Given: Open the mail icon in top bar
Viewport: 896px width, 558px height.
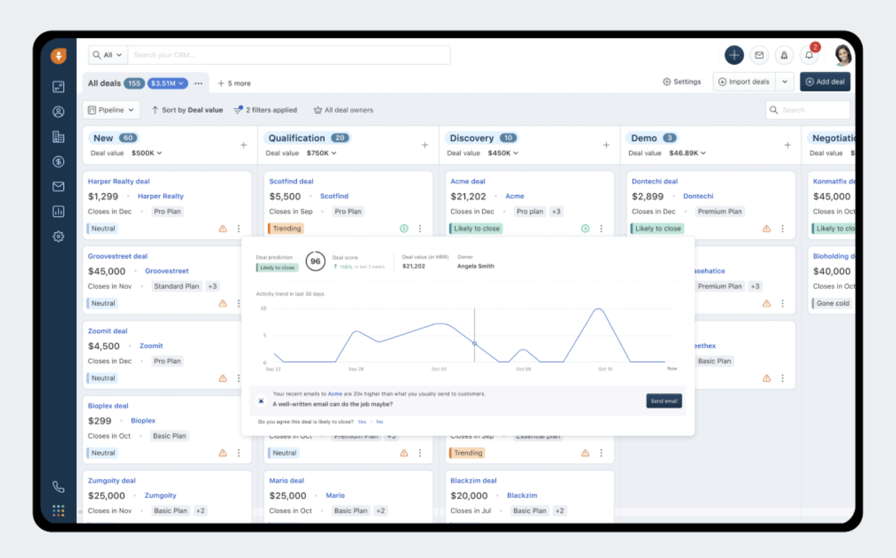Looking at the screenshot, I should (x=759, y=55).
